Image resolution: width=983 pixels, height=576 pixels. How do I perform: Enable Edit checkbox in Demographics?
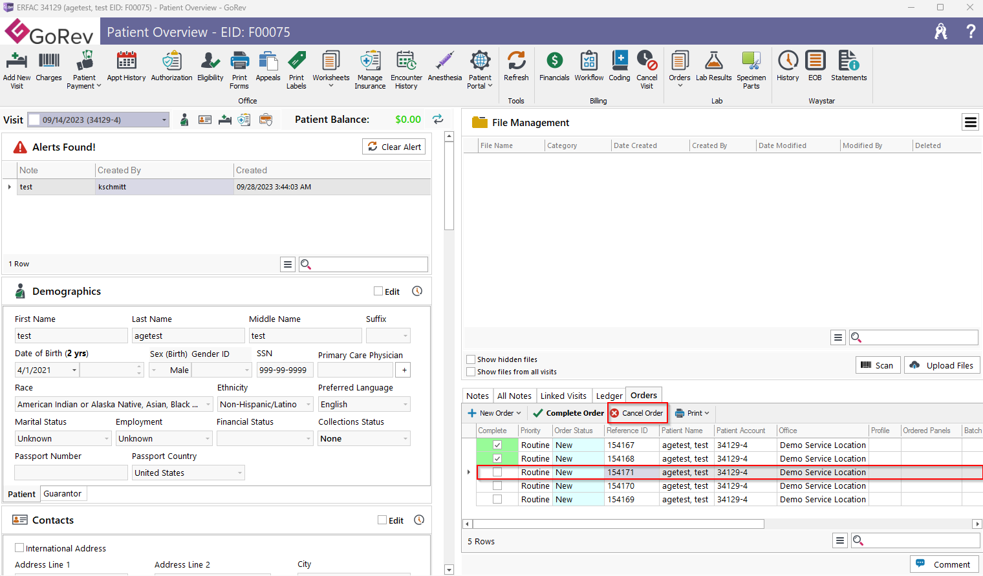pyautogui.click(x=378, y=291)
